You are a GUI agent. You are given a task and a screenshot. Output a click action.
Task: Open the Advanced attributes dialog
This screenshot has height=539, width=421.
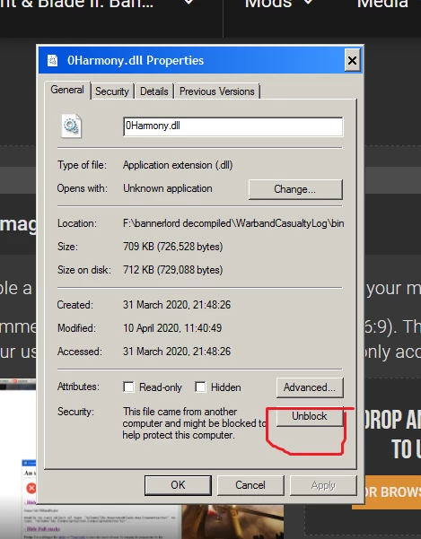310,387
